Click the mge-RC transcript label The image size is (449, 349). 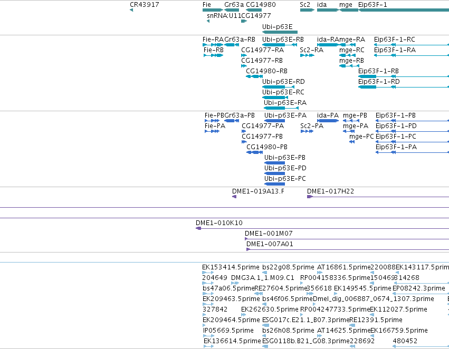[x=351, y=50]
